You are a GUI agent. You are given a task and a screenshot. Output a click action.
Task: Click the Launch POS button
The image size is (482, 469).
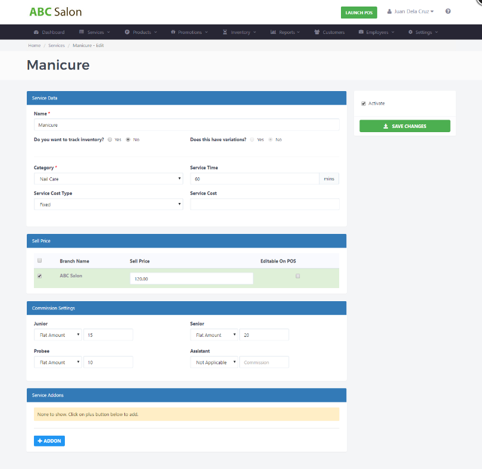point(359,12)
